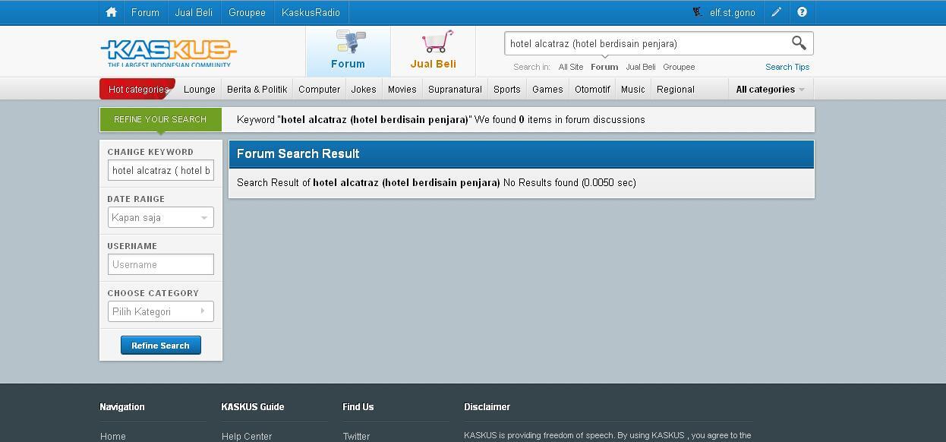Click the KASKUS logo
The image size is (946, 442).
pos(169,52)
